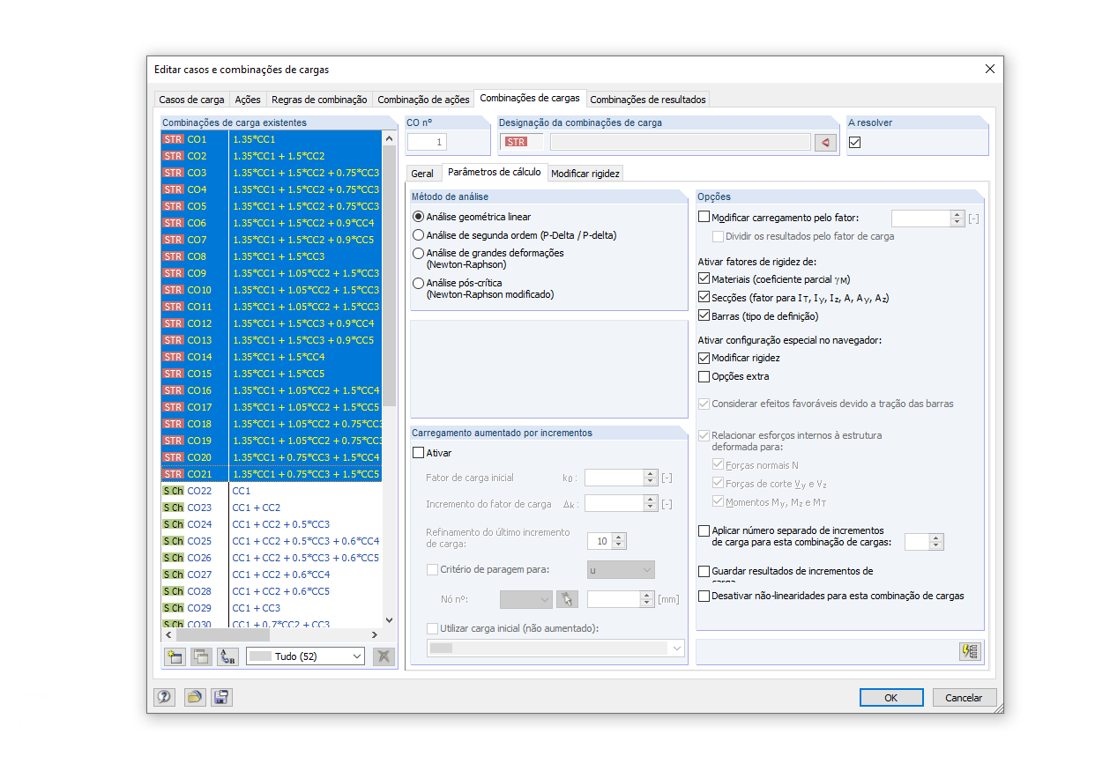Create a new load combination

click(x=175, y=656)
